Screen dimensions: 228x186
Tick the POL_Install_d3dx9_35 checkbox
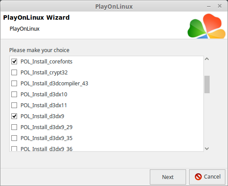pyautogui.click(x=14, y=138)
